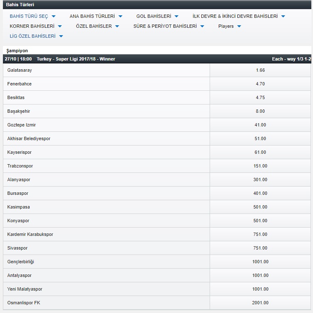
Task: Click the Gençlerbirliği team name
Action: [x=21, y=262]
